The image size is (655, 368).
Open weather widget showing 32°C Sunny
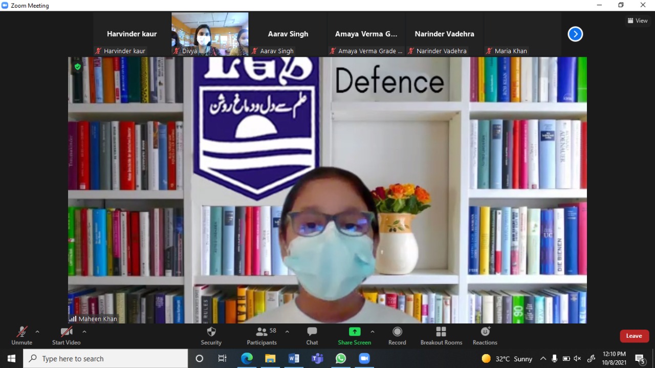tap(507, 359)
